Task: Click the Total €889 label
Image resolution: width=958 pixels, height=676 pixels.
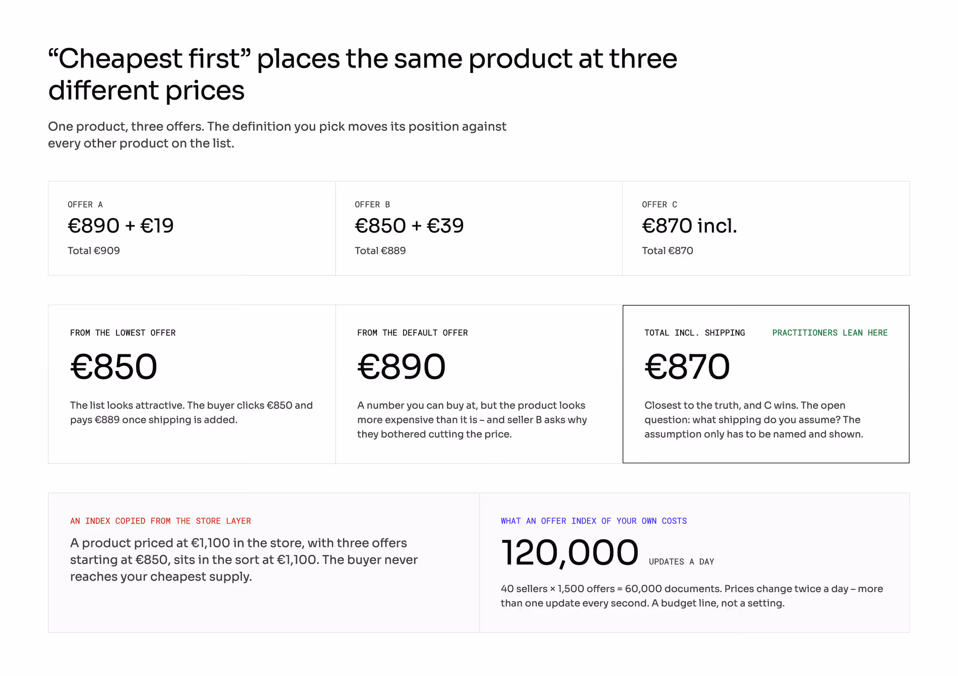Action: [x=380, y=251]
